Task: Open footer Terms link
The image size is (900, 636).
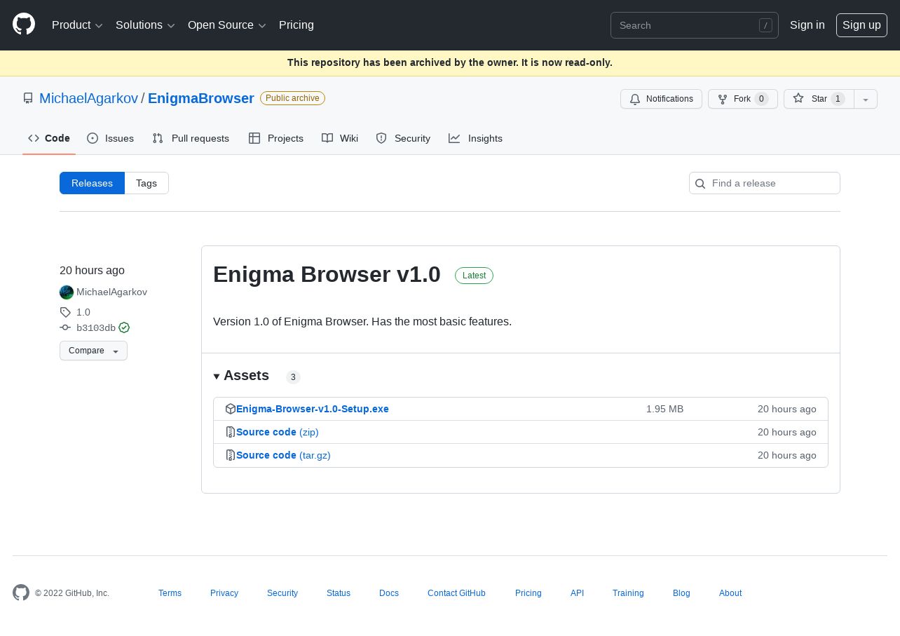Action: tap(170, 593)
